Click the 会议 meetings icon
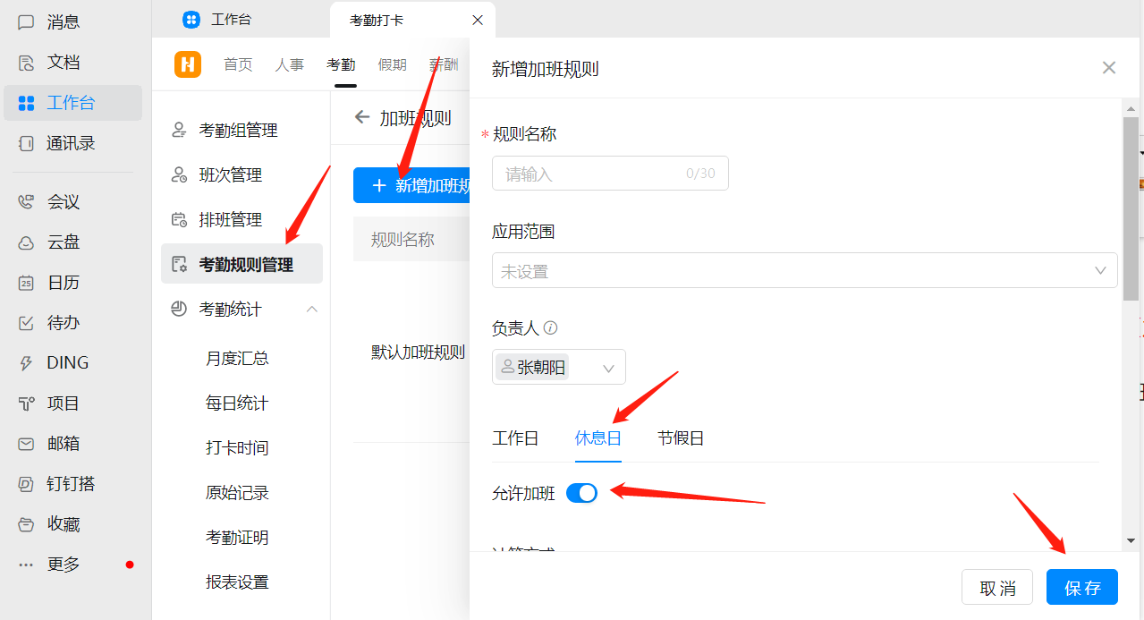Image resolution: width=1144 pixels, height=620 pixels. [x=27, y=200]
